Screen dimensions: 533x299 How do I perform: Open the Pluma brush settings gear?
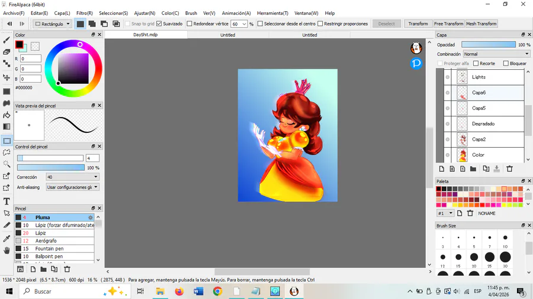point(91,217)
